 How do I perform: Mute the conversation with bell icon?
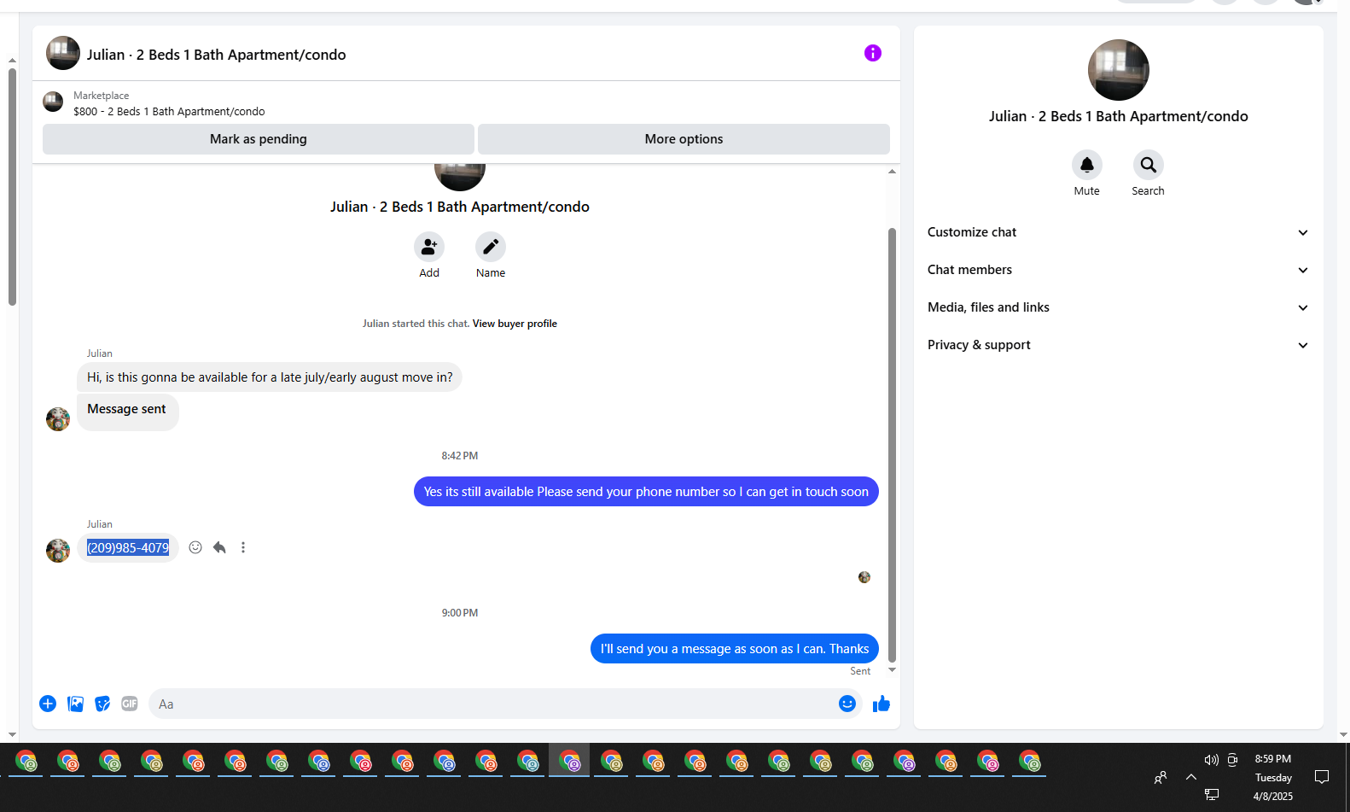[1086, 165]
